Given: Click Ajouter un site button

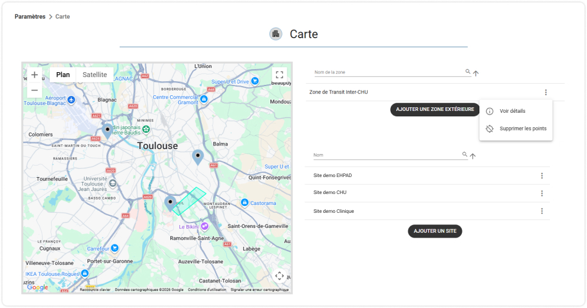Looking at the screenshot, I should pyautogui.click(x=435, y=231).
